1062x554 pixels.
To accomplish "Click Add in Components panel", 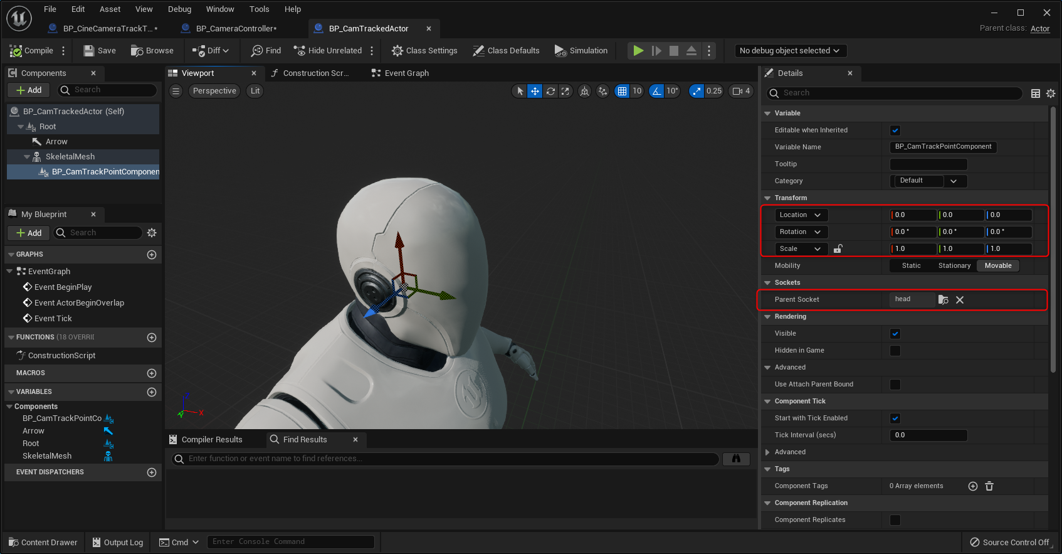I will pyautogui.click(x=29, y=90).
